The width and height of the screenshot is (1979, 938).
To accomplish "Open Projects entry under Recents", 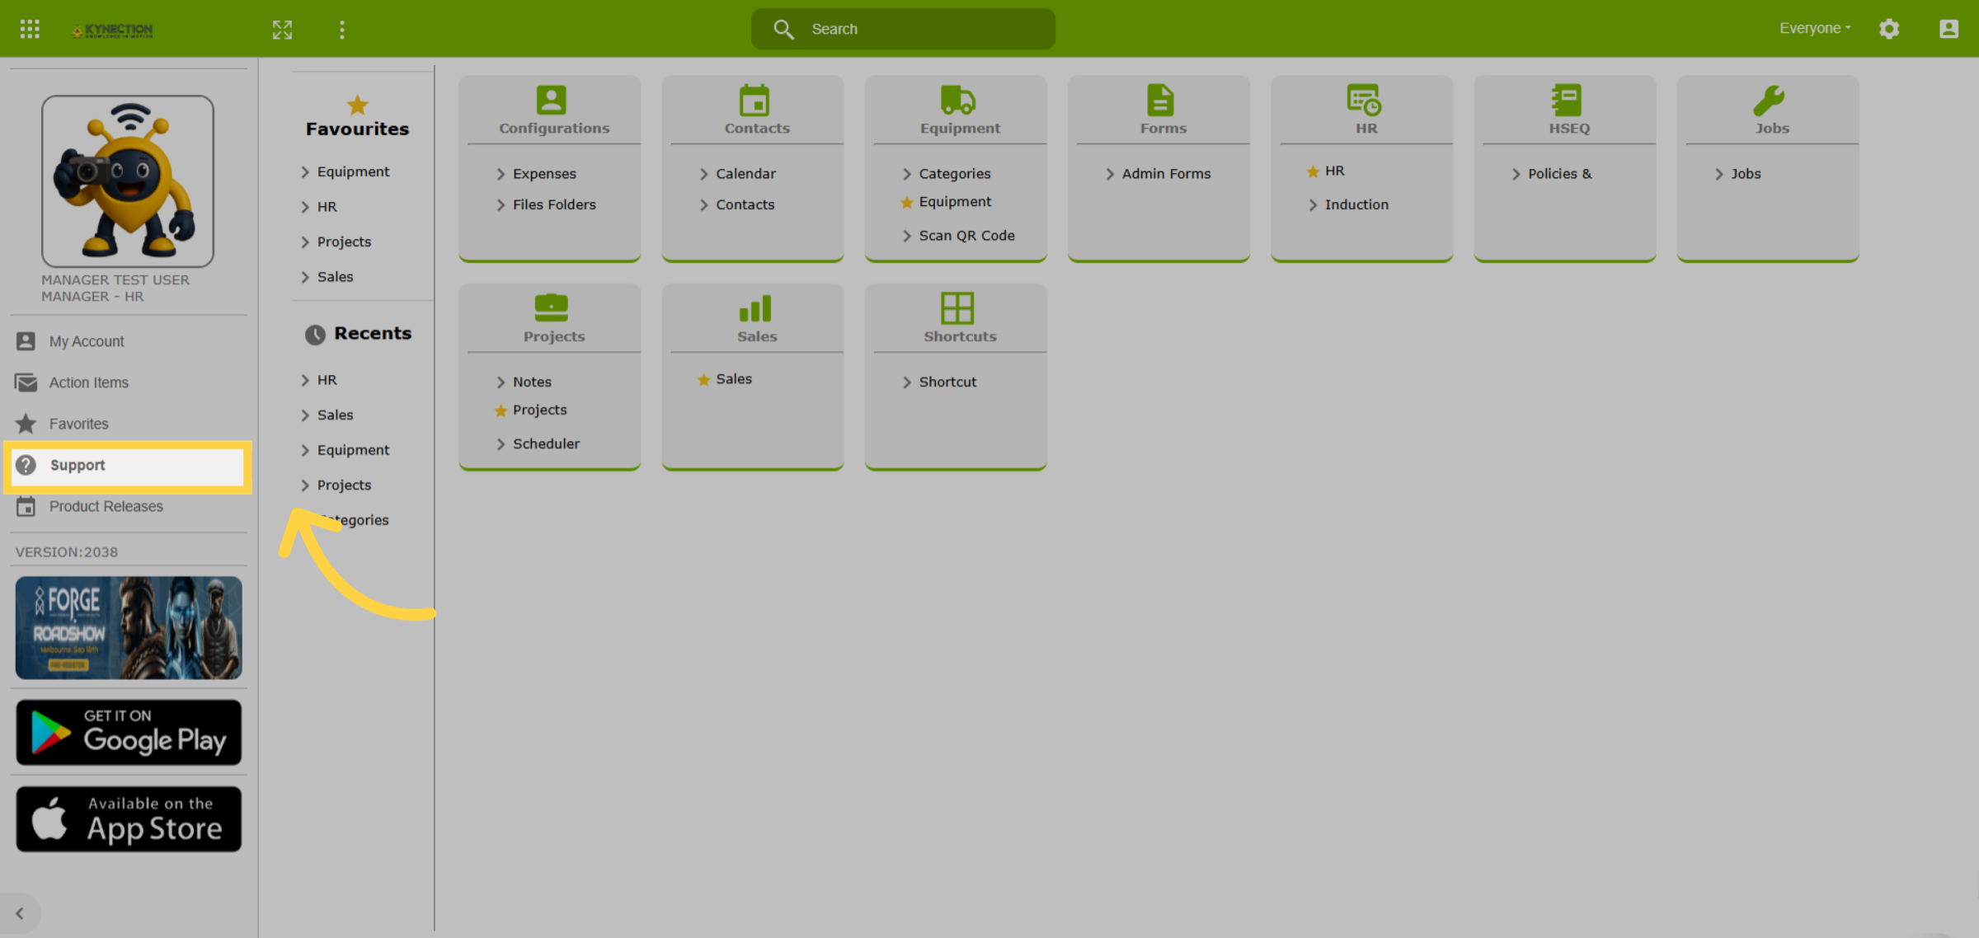I will (344, 485).
